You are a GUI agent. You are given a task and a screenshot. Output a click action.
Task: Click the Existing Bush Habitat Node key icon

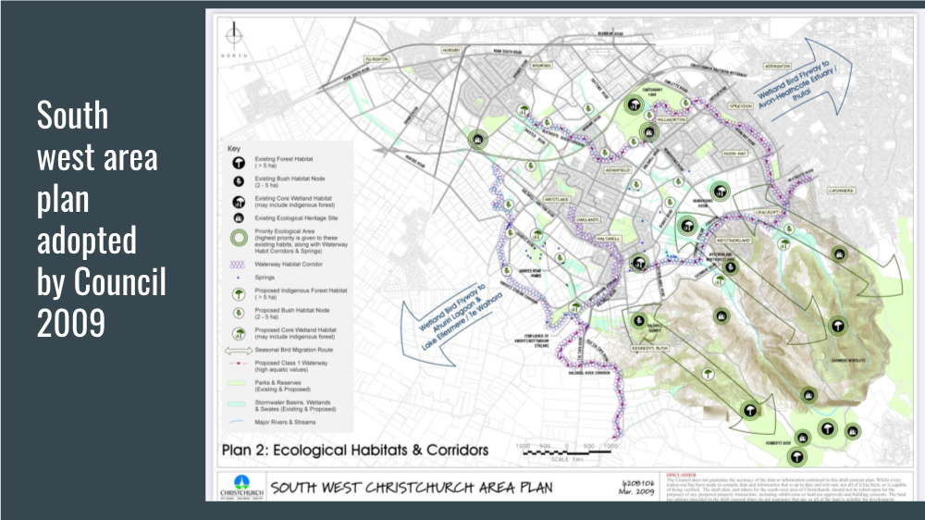point(239,181)
